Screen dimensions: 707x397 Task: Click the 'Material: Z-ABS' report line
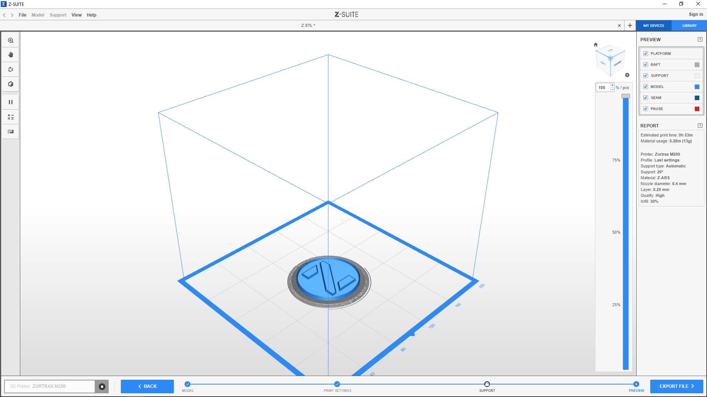pos(655,178)
